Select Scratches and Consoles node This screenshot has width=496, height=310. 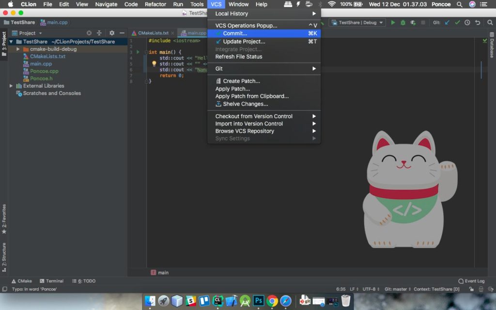(51, 93)
